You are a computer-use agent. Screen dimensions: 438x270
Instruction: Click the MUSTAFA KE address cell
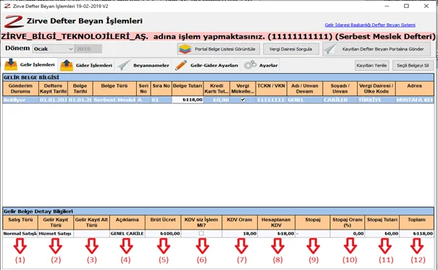pos(415,100)
